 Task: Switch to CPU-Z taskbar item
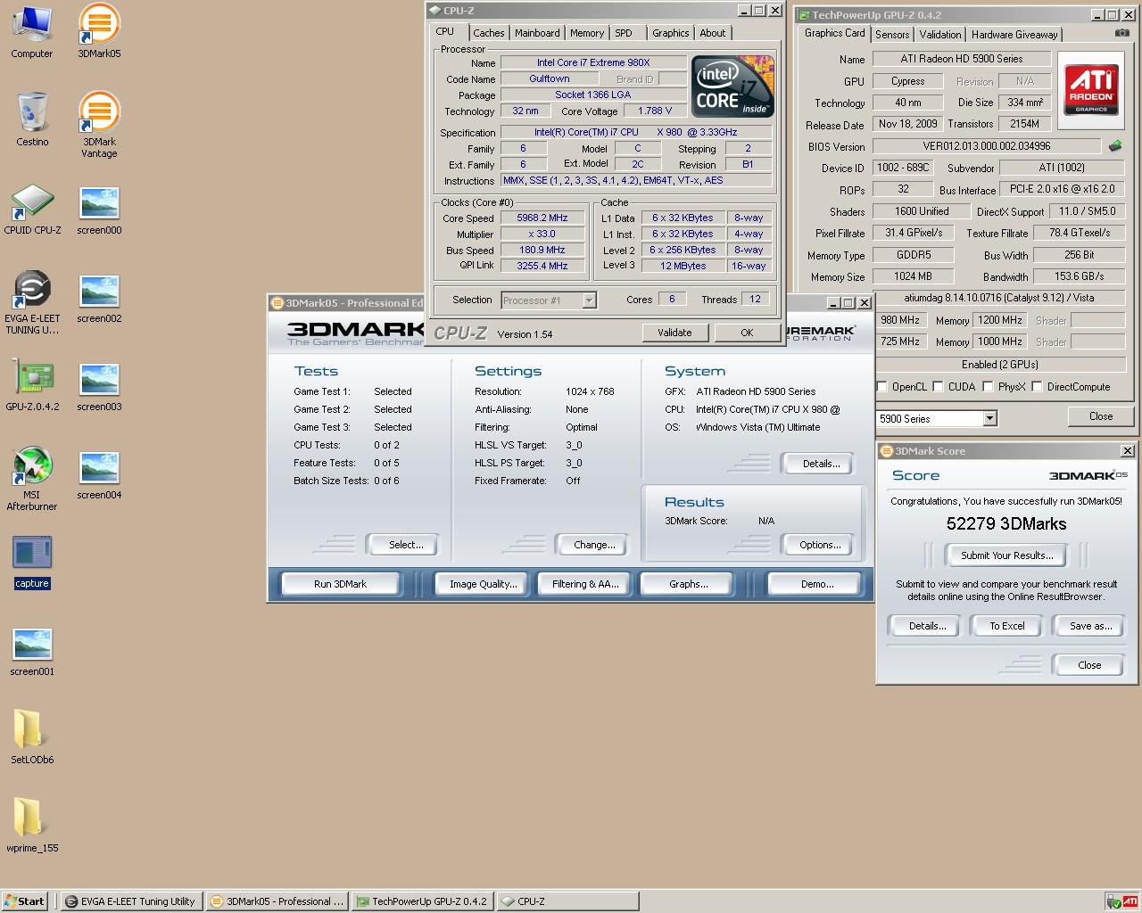(x=567, y=901)
